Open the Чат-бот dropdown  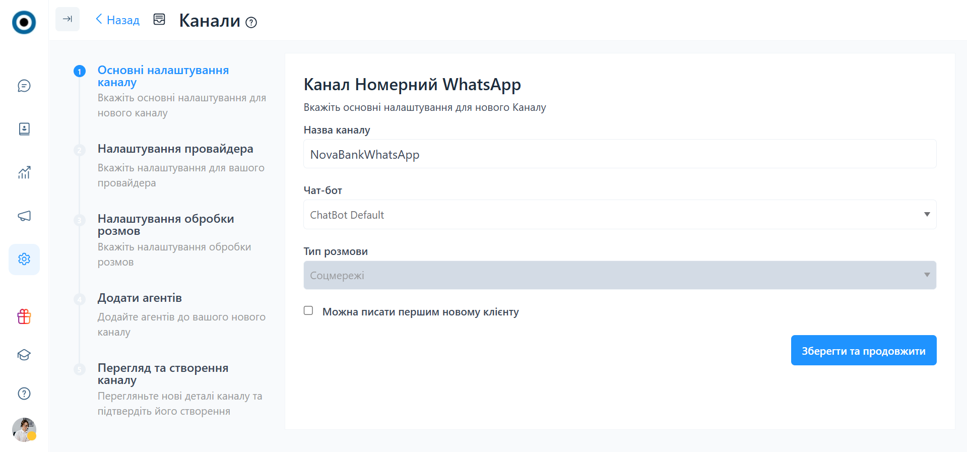coord(620,215)
